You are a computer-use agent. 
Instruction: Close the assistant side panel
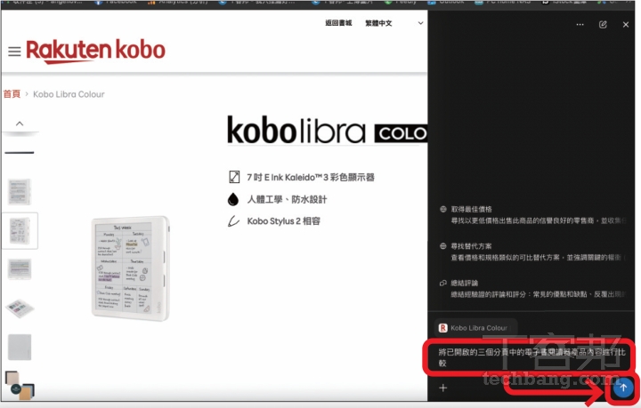(x=626, y=25)
